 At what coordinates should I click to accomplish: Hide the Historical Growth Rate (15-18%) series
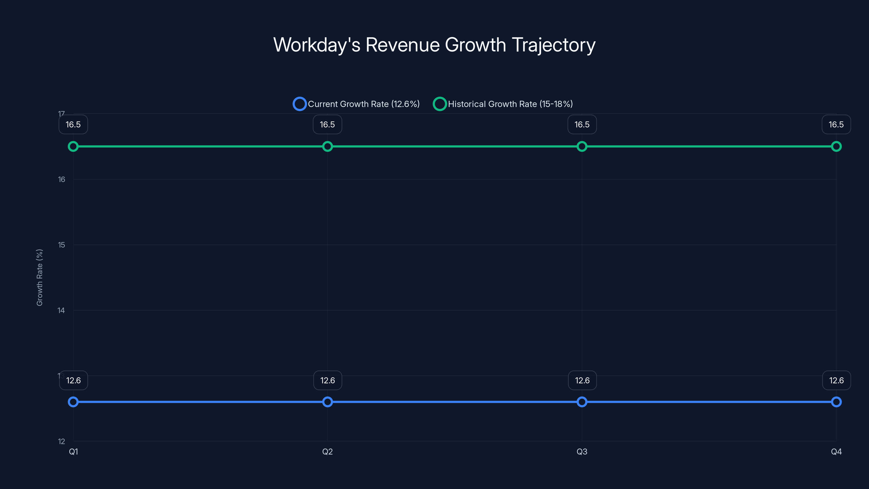(x=510, y=104)
